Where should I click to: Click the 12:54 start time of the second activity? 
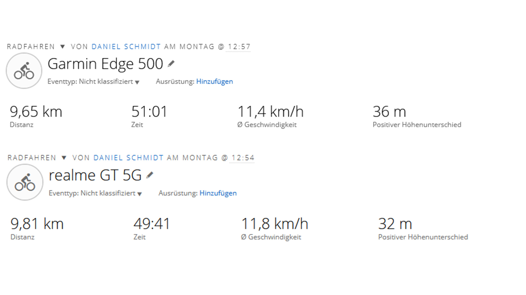243,158
